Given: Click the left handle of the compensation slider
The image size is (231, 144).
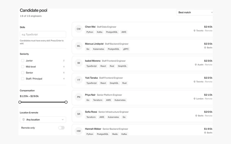Looking at the screenshot, I should point(20,102).
